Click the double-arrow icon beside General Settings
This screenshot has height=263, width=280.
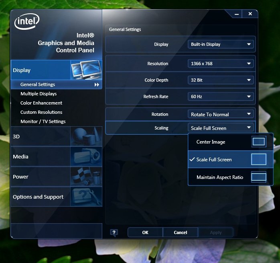(97, 84)
